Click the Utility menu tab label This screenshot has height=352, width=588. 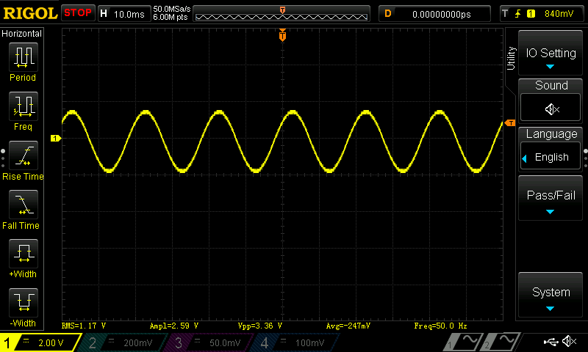click(511, 59)
